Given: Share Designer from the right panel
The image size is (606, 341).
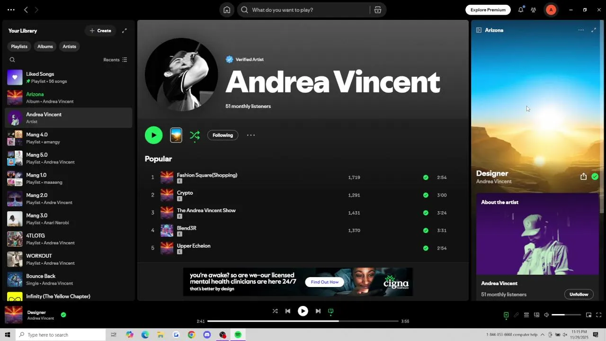Looking at the screenshot, I should click(583, 177).
